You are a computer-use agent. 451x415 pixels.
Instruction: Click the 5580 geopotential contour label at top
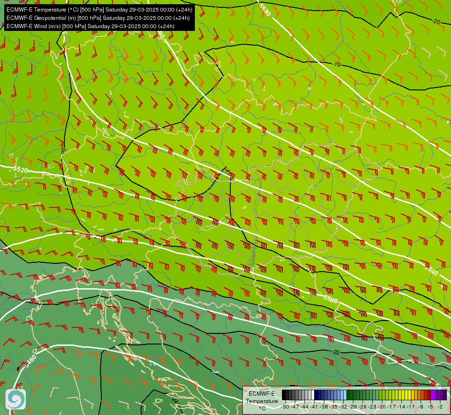pos(264,10)
